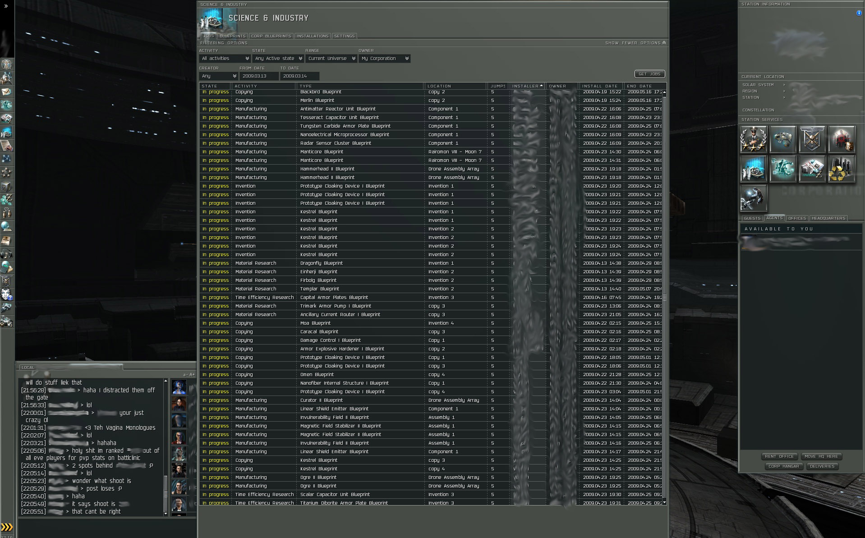
Task: Open the Militia shield icon in sidebar
Action: (x=6, y=281)
